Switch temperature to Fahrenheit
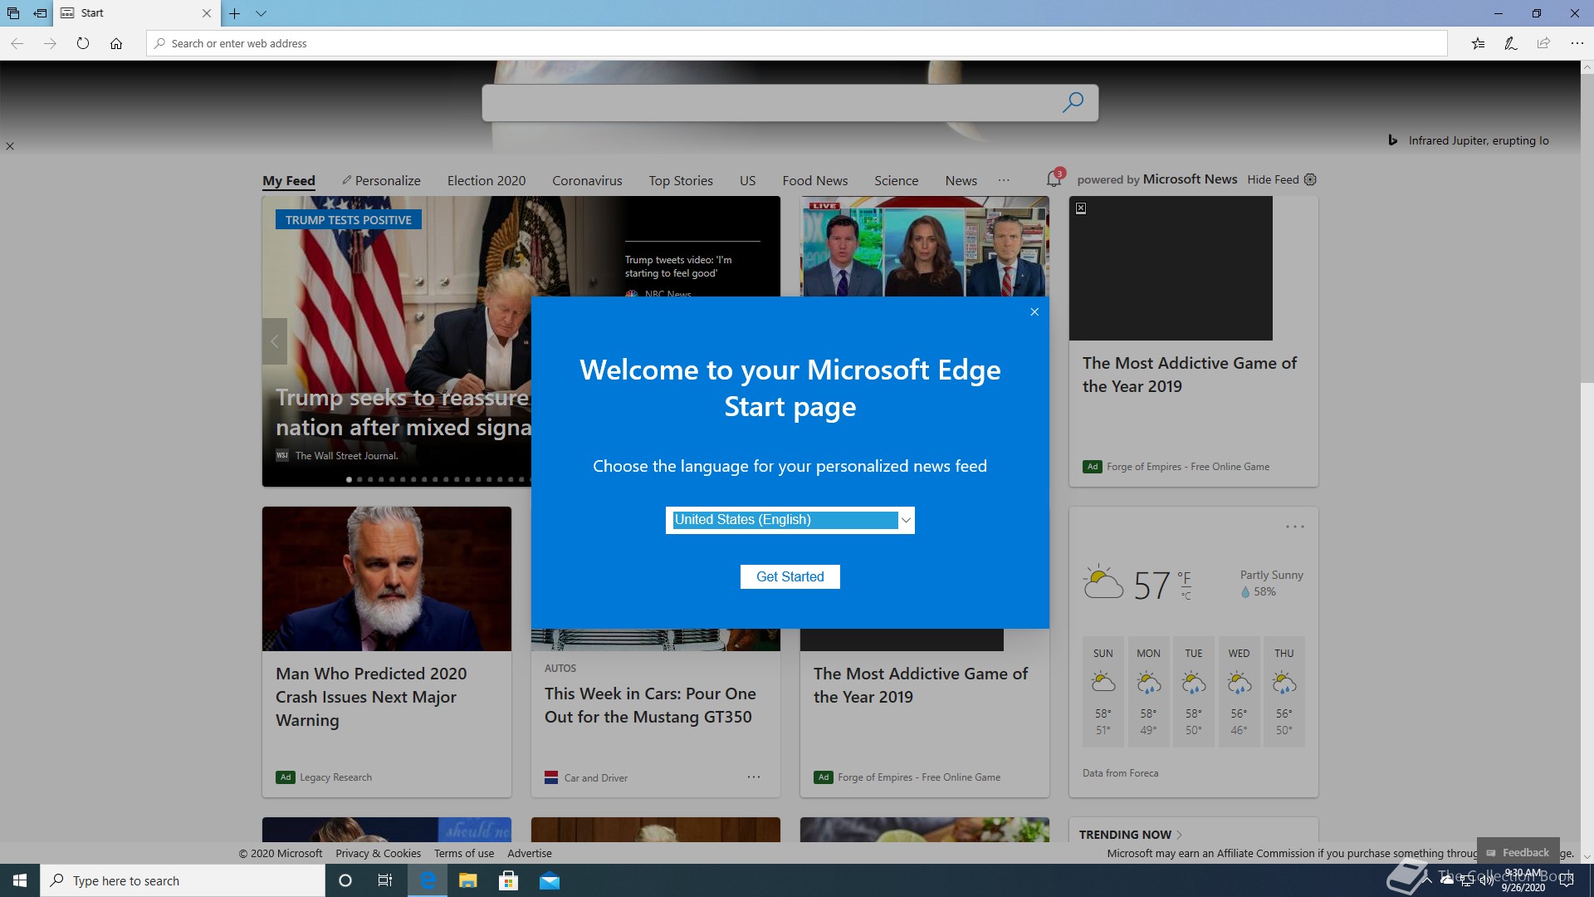 (1184, 577)
